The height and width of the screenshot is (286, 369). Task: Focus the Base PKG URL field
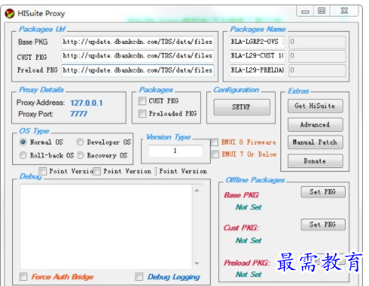[x=138, y=42]
